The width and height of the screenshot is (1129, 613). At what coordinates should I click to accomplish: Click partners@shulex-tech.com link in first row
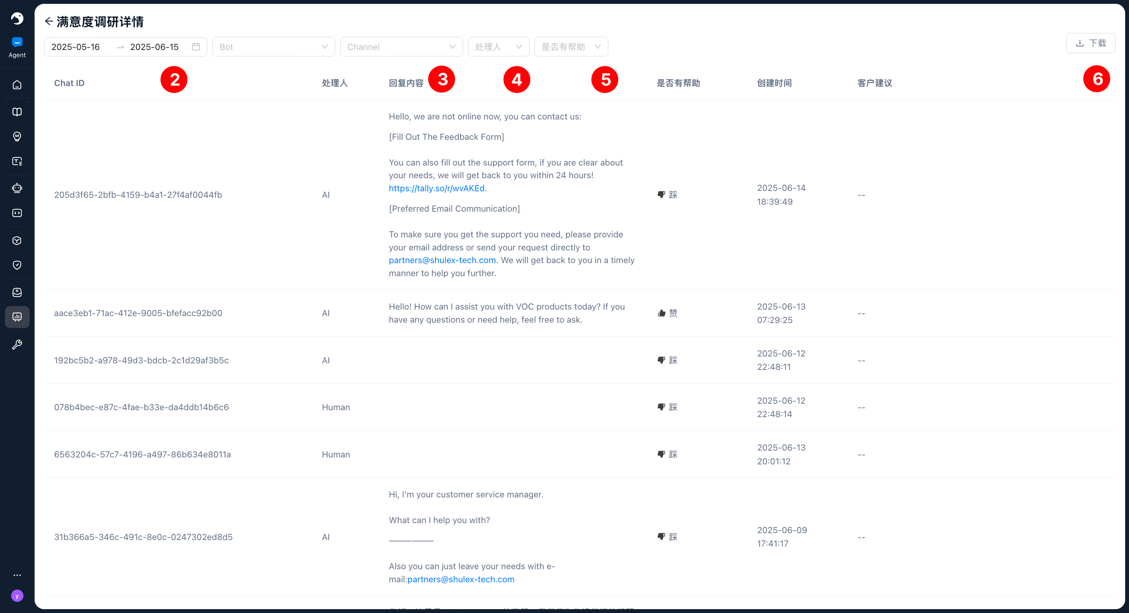point(442,260)
